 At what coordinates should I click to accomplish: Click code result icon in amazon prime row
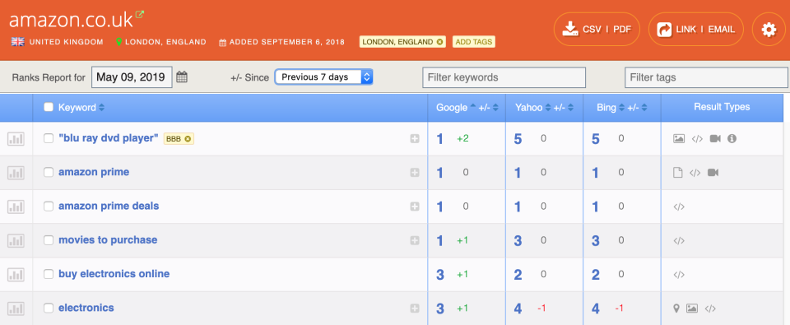[695, 173]
